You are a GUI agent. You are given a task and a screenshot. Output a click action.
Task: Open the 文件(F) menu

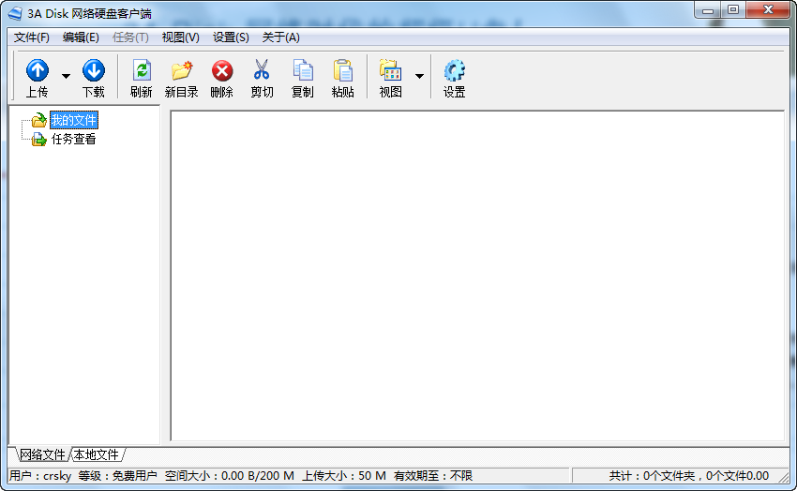[32, 37]
